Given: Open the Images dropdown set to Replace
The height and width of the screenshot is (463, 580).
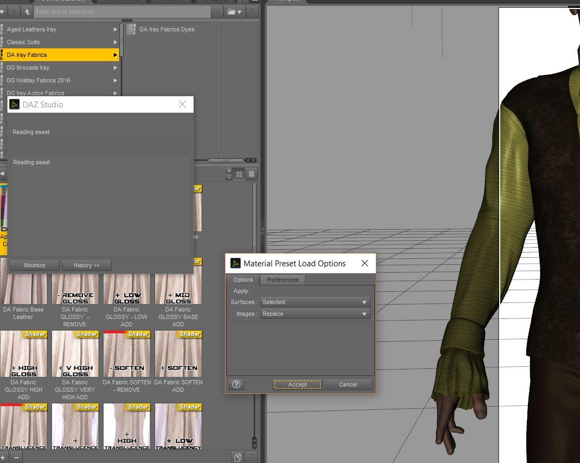Looking at the screenshot, I should 315,314.
